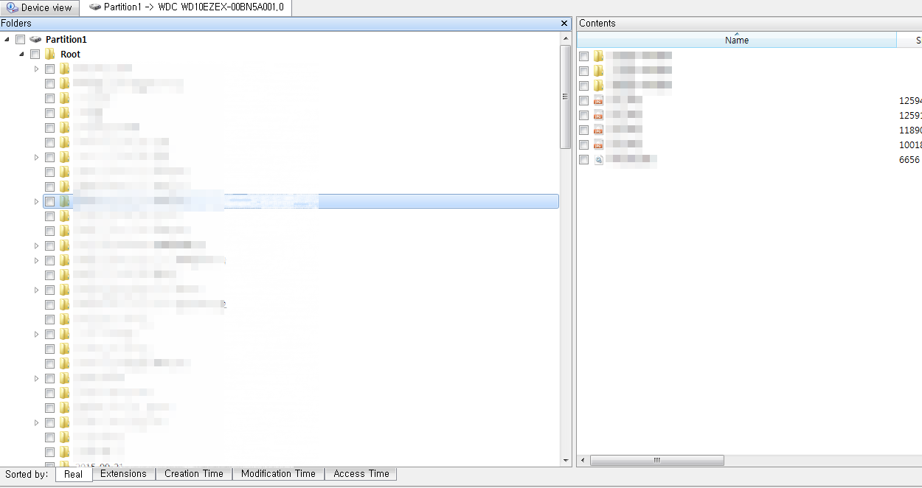The height and width of the screenshot is (488, 922).
Task: Select the Root folder icon in the tree
Action: 49,54
